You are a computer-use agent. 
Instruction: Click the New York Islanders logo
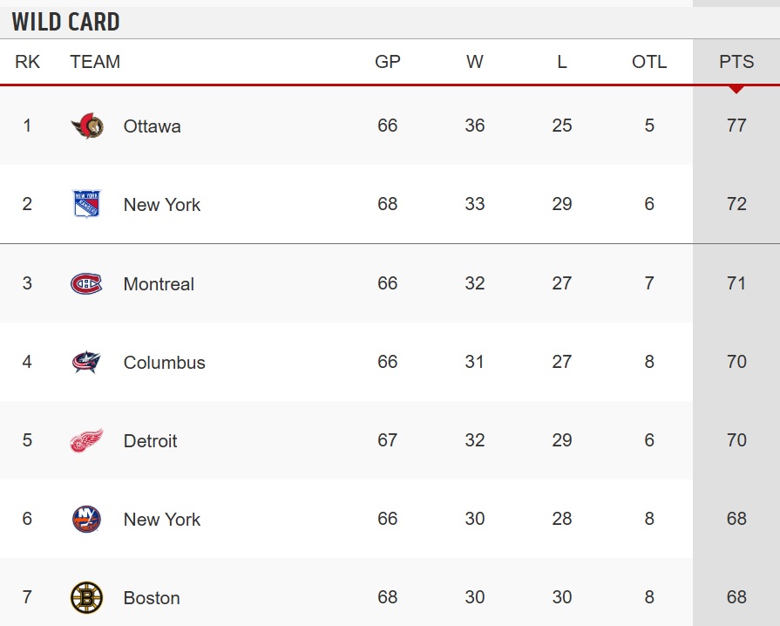pyautogui.click(x=86, y=519)
